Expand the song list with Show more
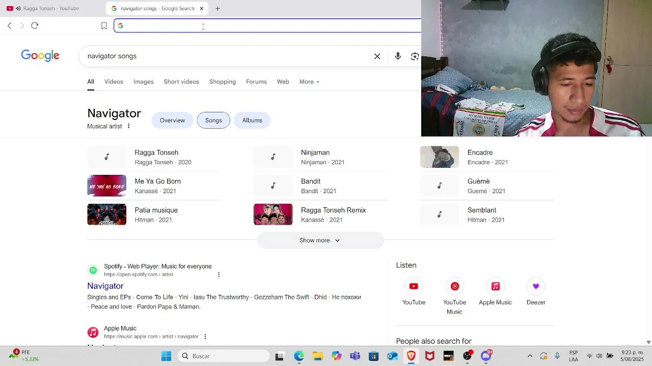652x366 pixels. click(x=320, y=240)
